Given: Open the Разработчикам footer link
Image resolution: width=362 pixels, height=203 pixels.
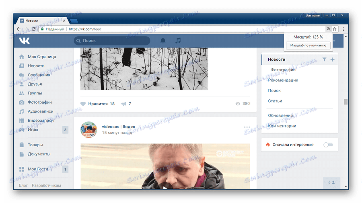Looking at the screenshot, I should [x=46, y=185].
